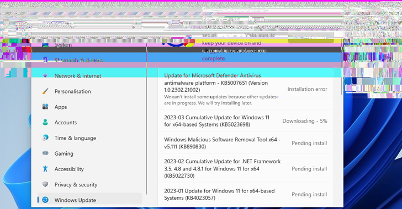Click the Windows Update sync icon
This screenshot has width=402, height=209.
pos(45,200)
